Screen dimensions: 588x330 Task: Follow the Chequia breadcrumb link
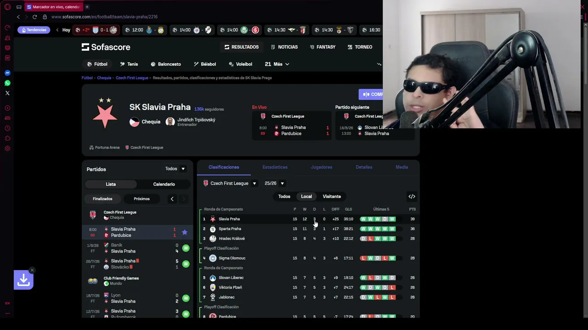[104, 78]
